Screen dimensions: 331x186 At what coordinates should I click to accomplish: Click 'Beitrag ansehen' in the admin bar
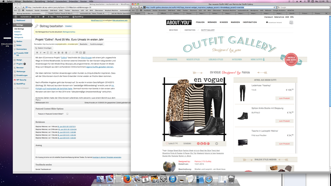point(63,17)
